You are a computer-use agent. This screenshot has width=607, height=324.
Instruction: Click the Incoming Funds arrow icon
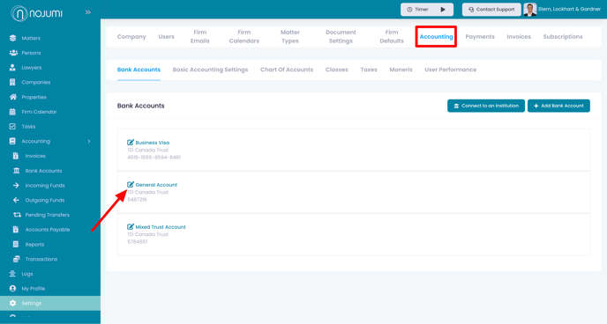[16, 186]
